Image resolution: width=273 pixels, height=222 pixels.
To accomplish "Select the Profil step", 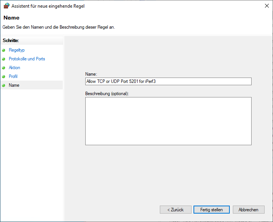I will 13,76.
